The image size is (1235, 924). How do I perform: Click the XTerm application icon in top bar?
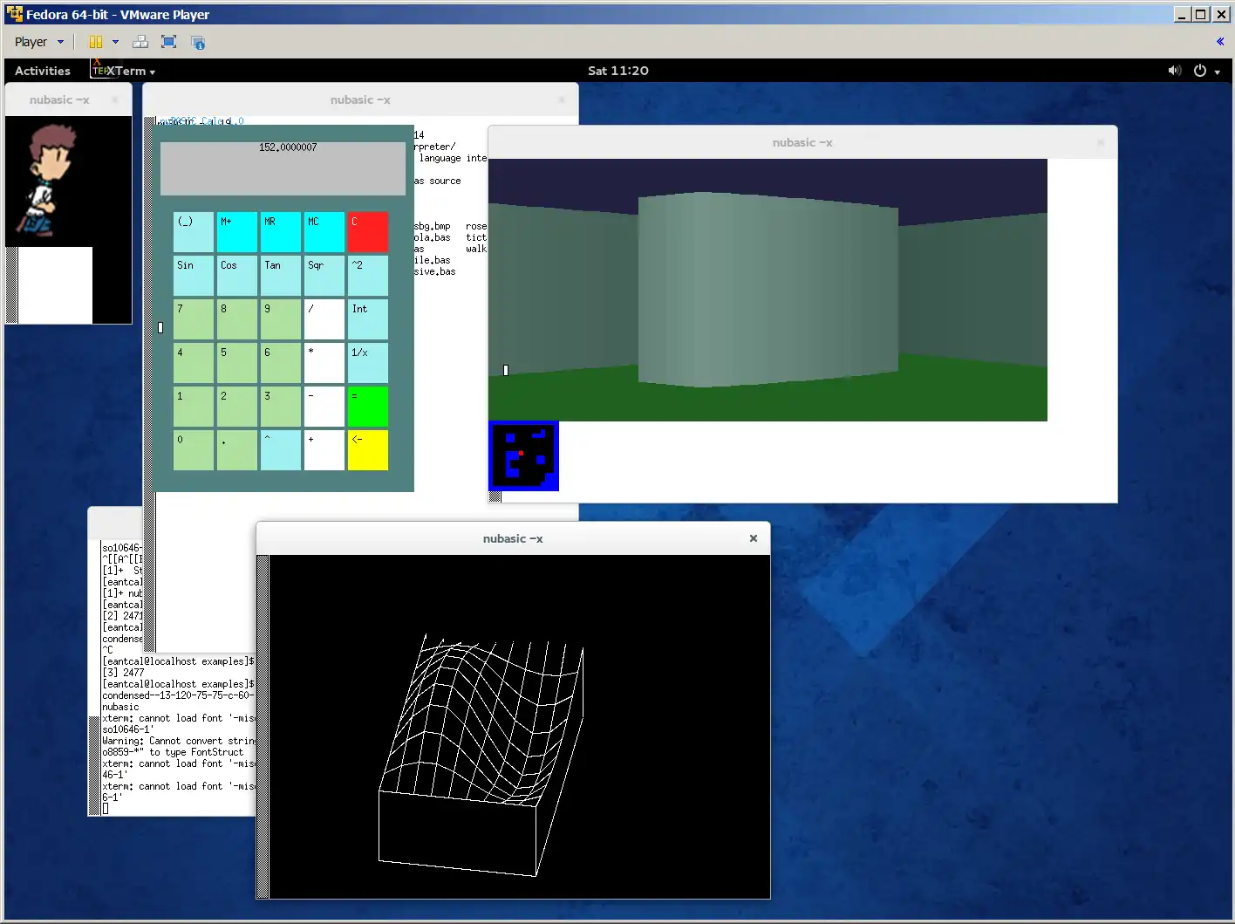pos(99,71)
